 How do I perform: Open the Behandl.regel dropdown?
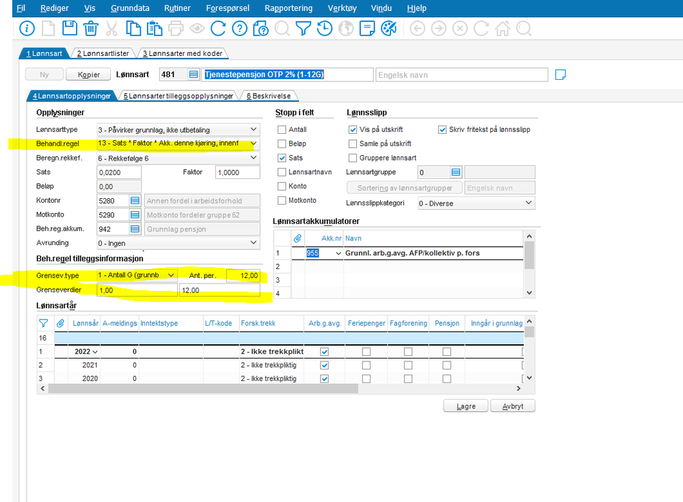178,143
